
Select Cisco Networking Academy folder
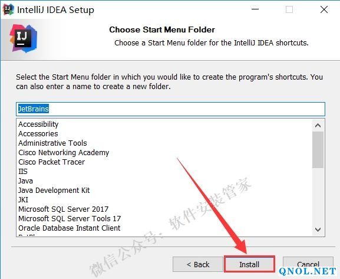pos(64,153)
